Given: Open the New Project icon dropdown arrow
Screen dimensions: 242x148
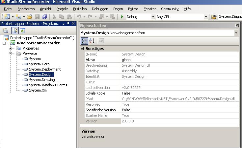Looking at the screenshot, I should (13, 17).
